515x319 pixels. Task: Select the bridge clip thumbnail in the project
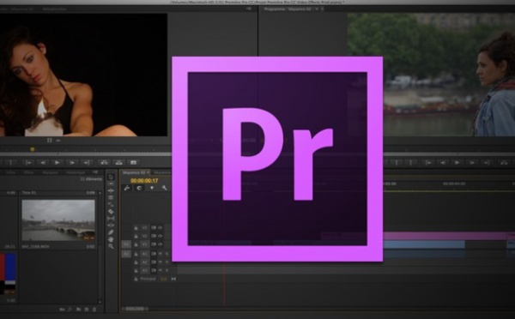pyautogui.click(x=58, y=220)
